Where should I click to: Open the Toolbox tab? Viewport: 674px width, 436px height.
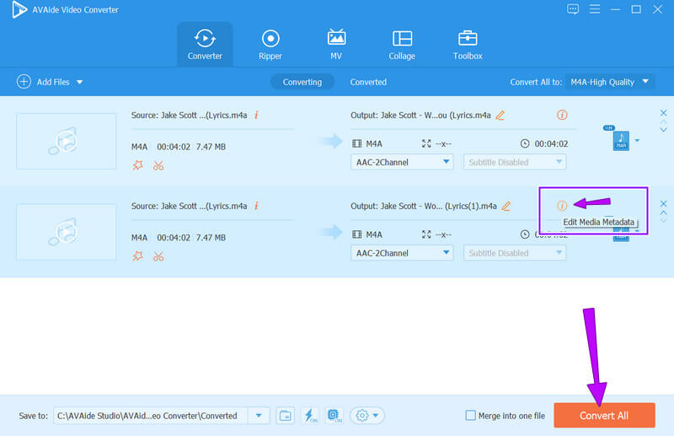(x=468, y=45)
